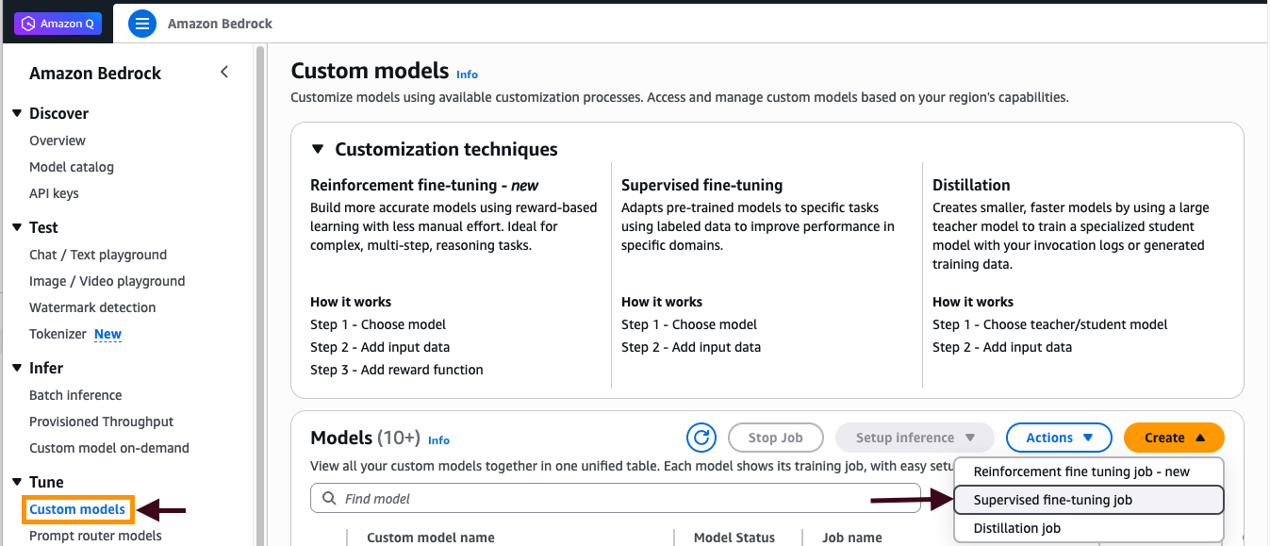Choose Distillation job menu entry
Screen dimensions: 1270x546
(1017, 528)
